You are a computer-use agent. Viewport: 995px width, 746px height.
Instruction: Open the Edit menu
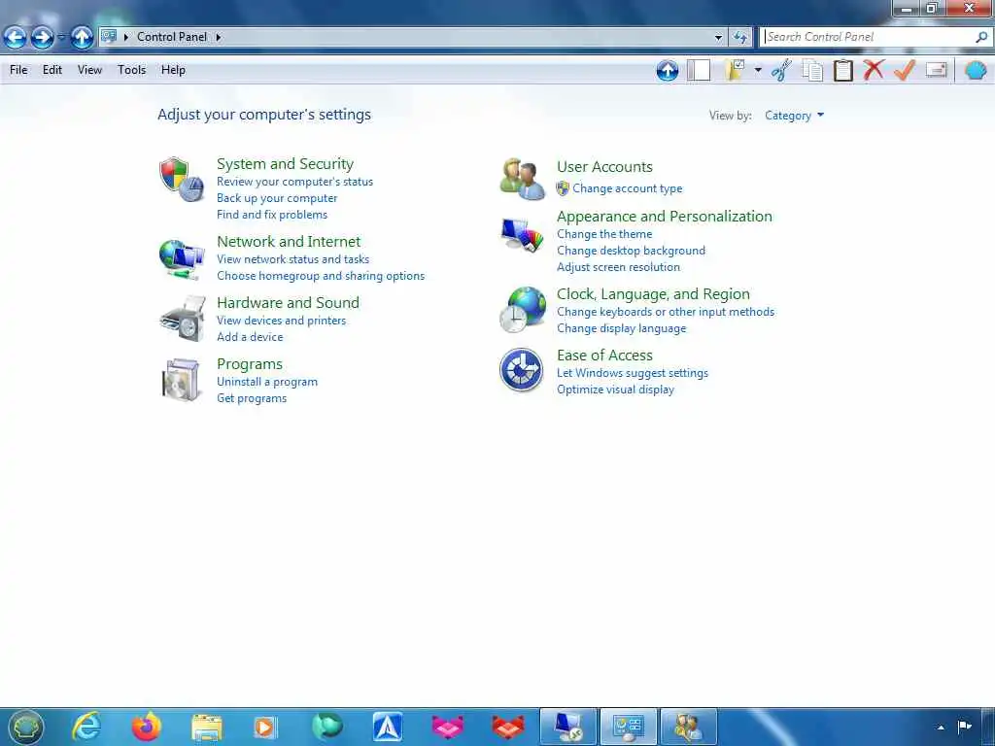52,70
